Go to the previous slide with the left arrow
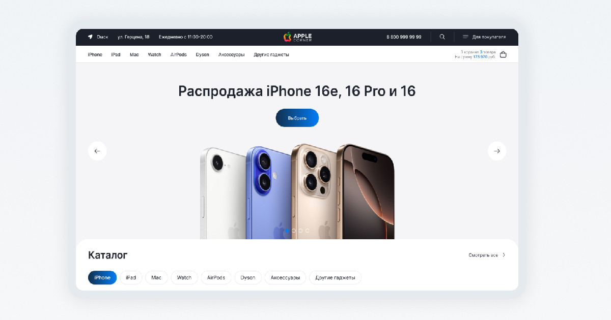Viewport: 611px width, 320px height. pos(97,151)
